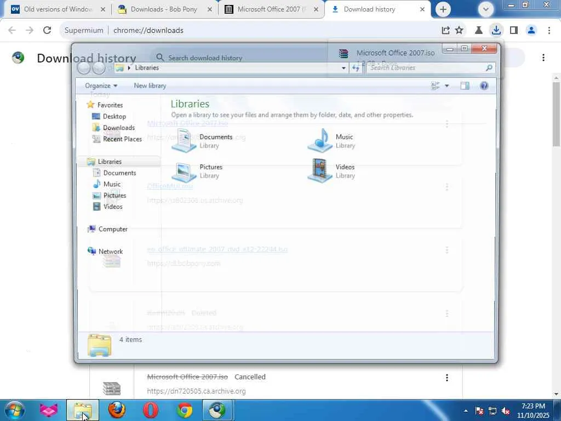Open the Windows Start button
The width and height of the screenshot is (561, 421).
click(14, 410)
